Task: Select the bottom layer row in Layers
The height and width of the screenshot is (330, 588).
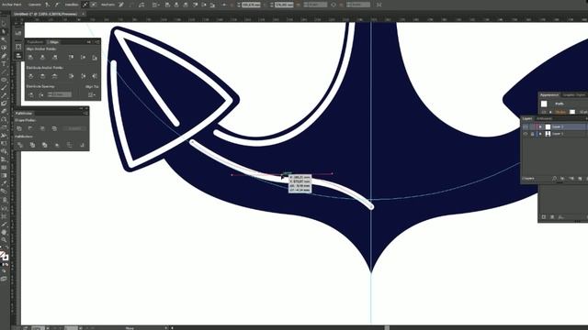Action: pos(554,134)
